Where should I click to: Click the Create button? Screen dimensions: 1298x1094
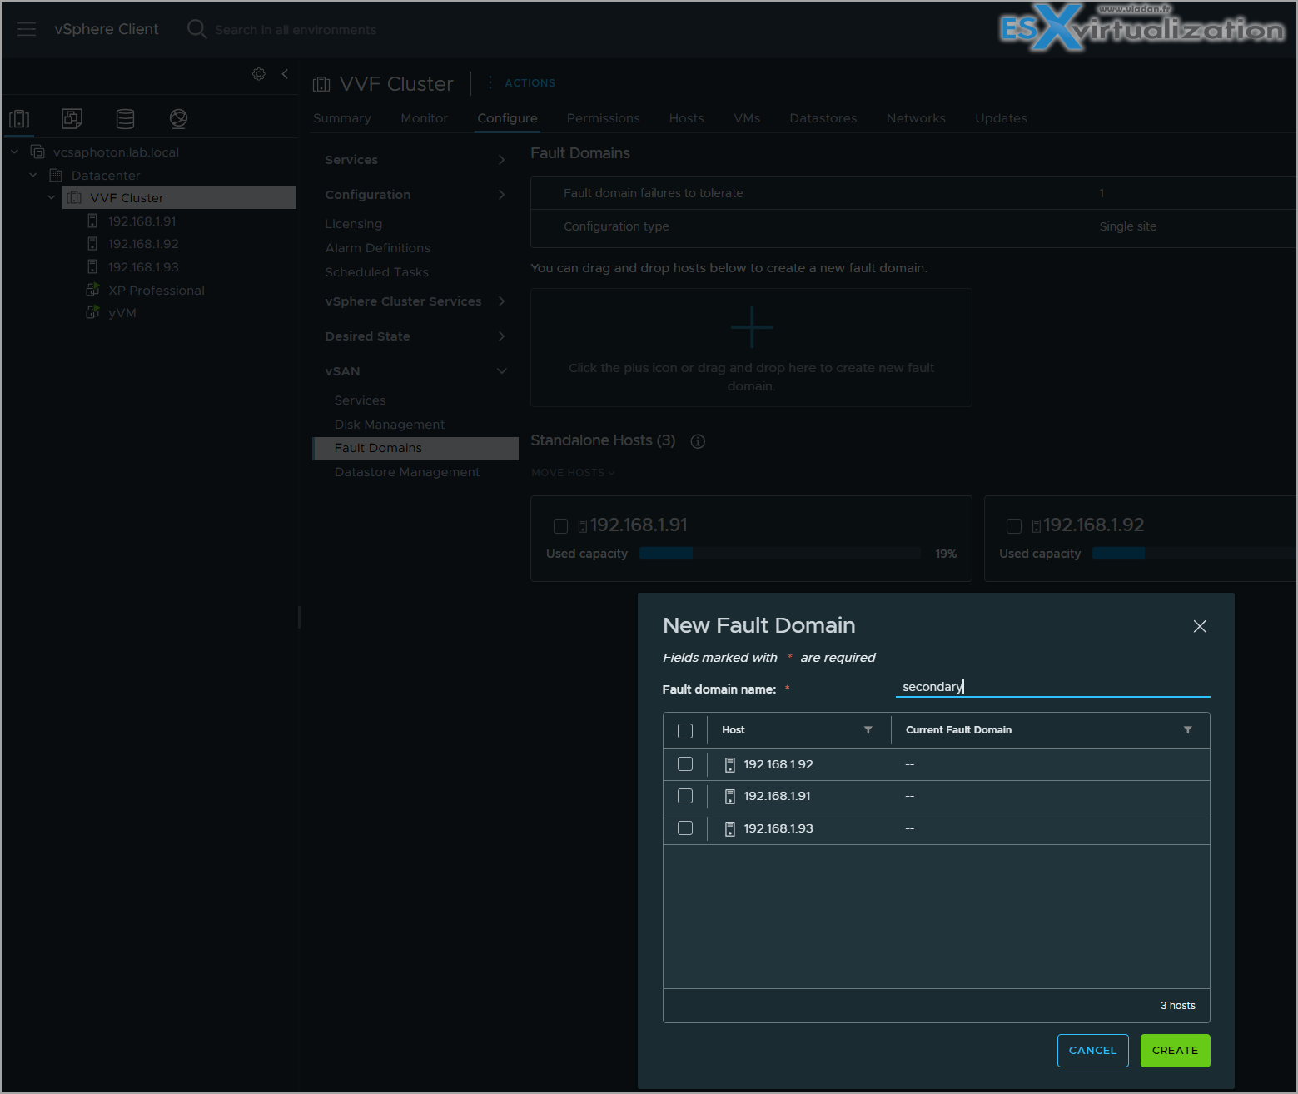pos(1176,1051)
